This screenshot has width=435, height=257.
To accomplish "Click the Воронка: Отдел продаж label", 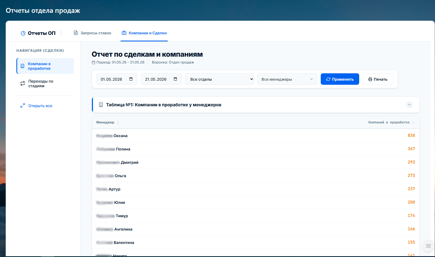I will pyautogui.click(x=173, y=62).
